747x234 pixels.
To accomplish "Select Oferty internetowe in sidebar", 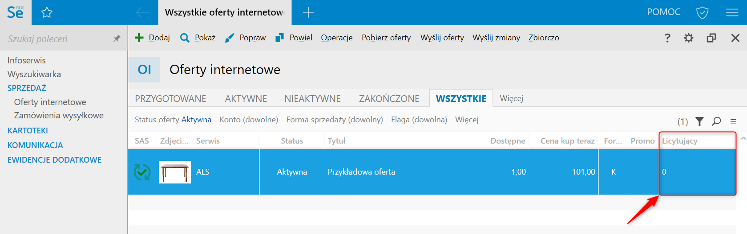I will point(50,102).
